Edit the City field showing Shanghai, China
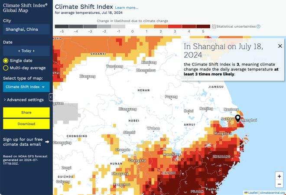Viewport: 286px width, 195px height. coord(26,29)
